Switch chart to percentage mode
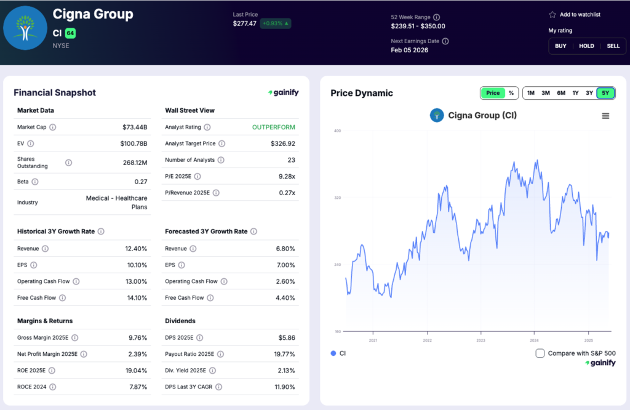 coord(512,93)
